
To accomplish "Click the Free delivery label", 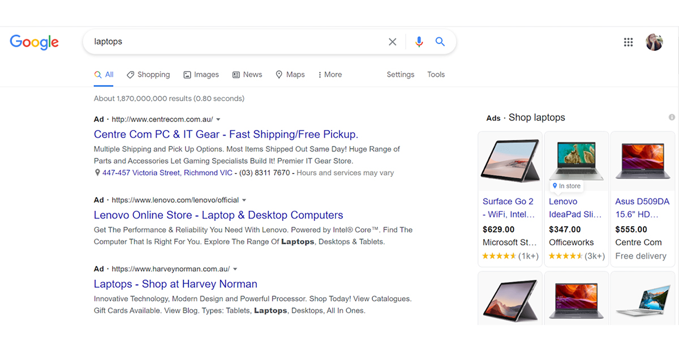I will [641, 256].
